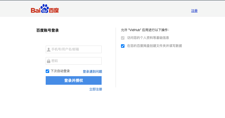This screenshot has width=225, height=118.
Task: Click the red Bai letters in the logo
Action: [35, 10]
